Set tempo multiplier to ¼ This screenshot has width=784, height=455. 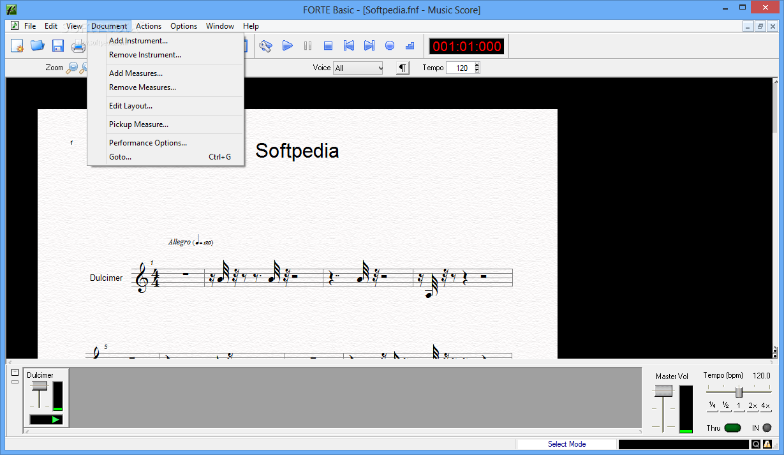tap(712, 407)
